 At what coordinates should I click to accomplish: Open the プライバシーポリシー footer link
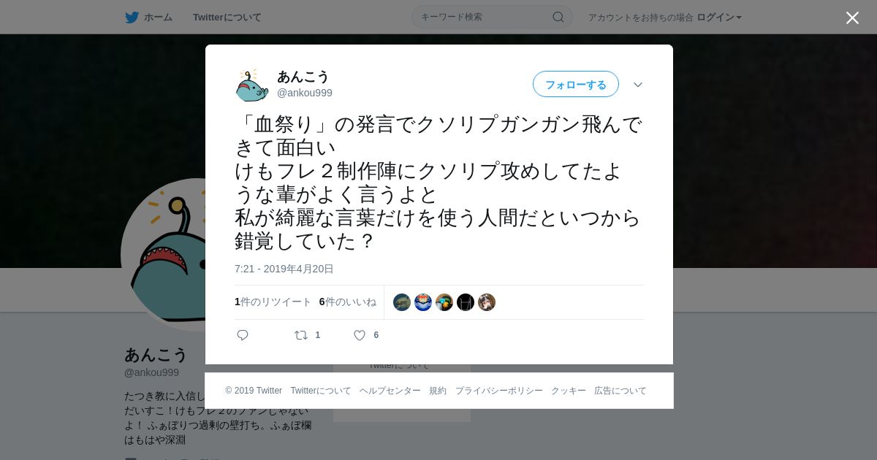click(499, 391)
